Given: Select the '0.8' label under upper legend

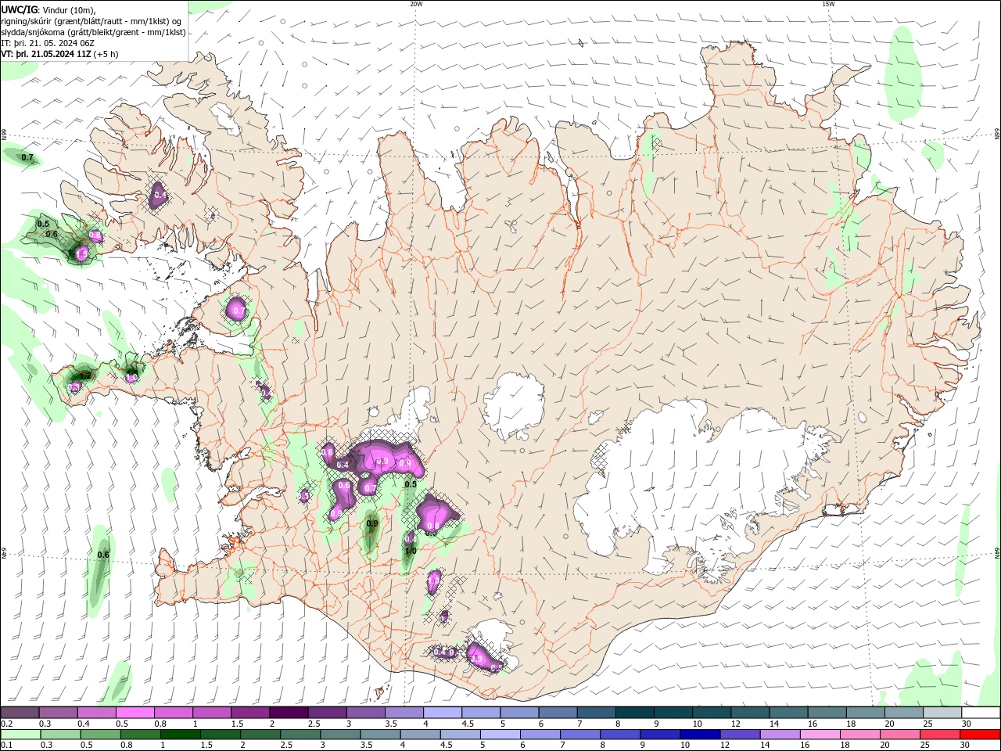Looking at the screenshot, I should [x=160, y=724].
